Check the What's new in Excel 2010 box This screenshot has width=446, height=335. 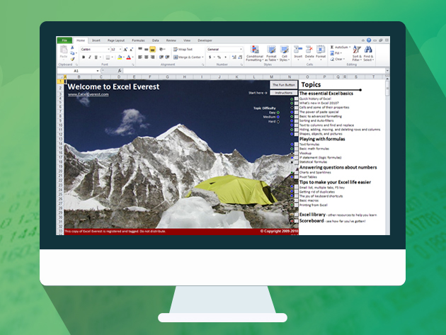tap(296, 103)
